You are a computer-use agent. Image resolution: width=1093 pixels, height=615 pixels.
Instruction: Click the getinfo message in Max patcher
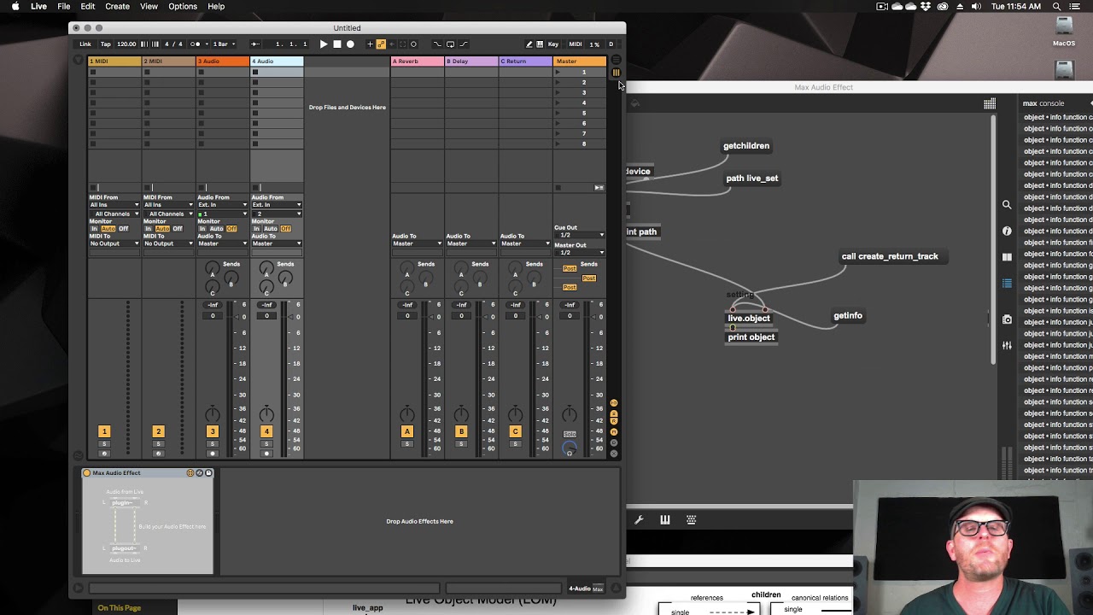[x=848, y=316]
